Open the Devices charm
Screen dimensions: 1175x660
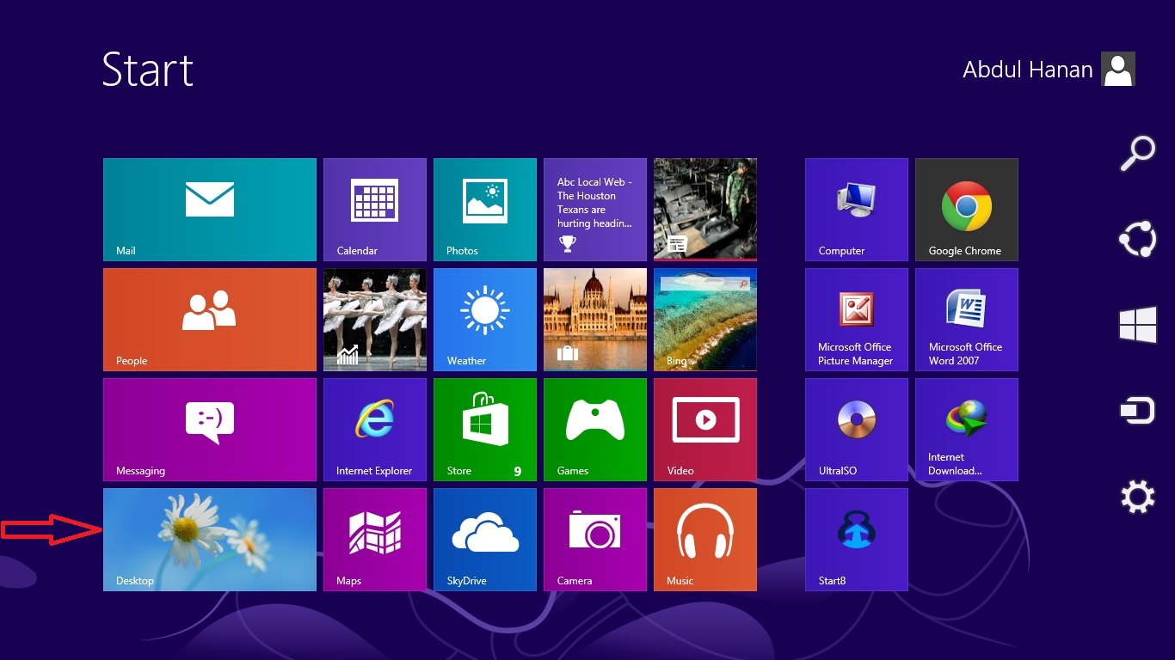click(x=1137, y=411)
